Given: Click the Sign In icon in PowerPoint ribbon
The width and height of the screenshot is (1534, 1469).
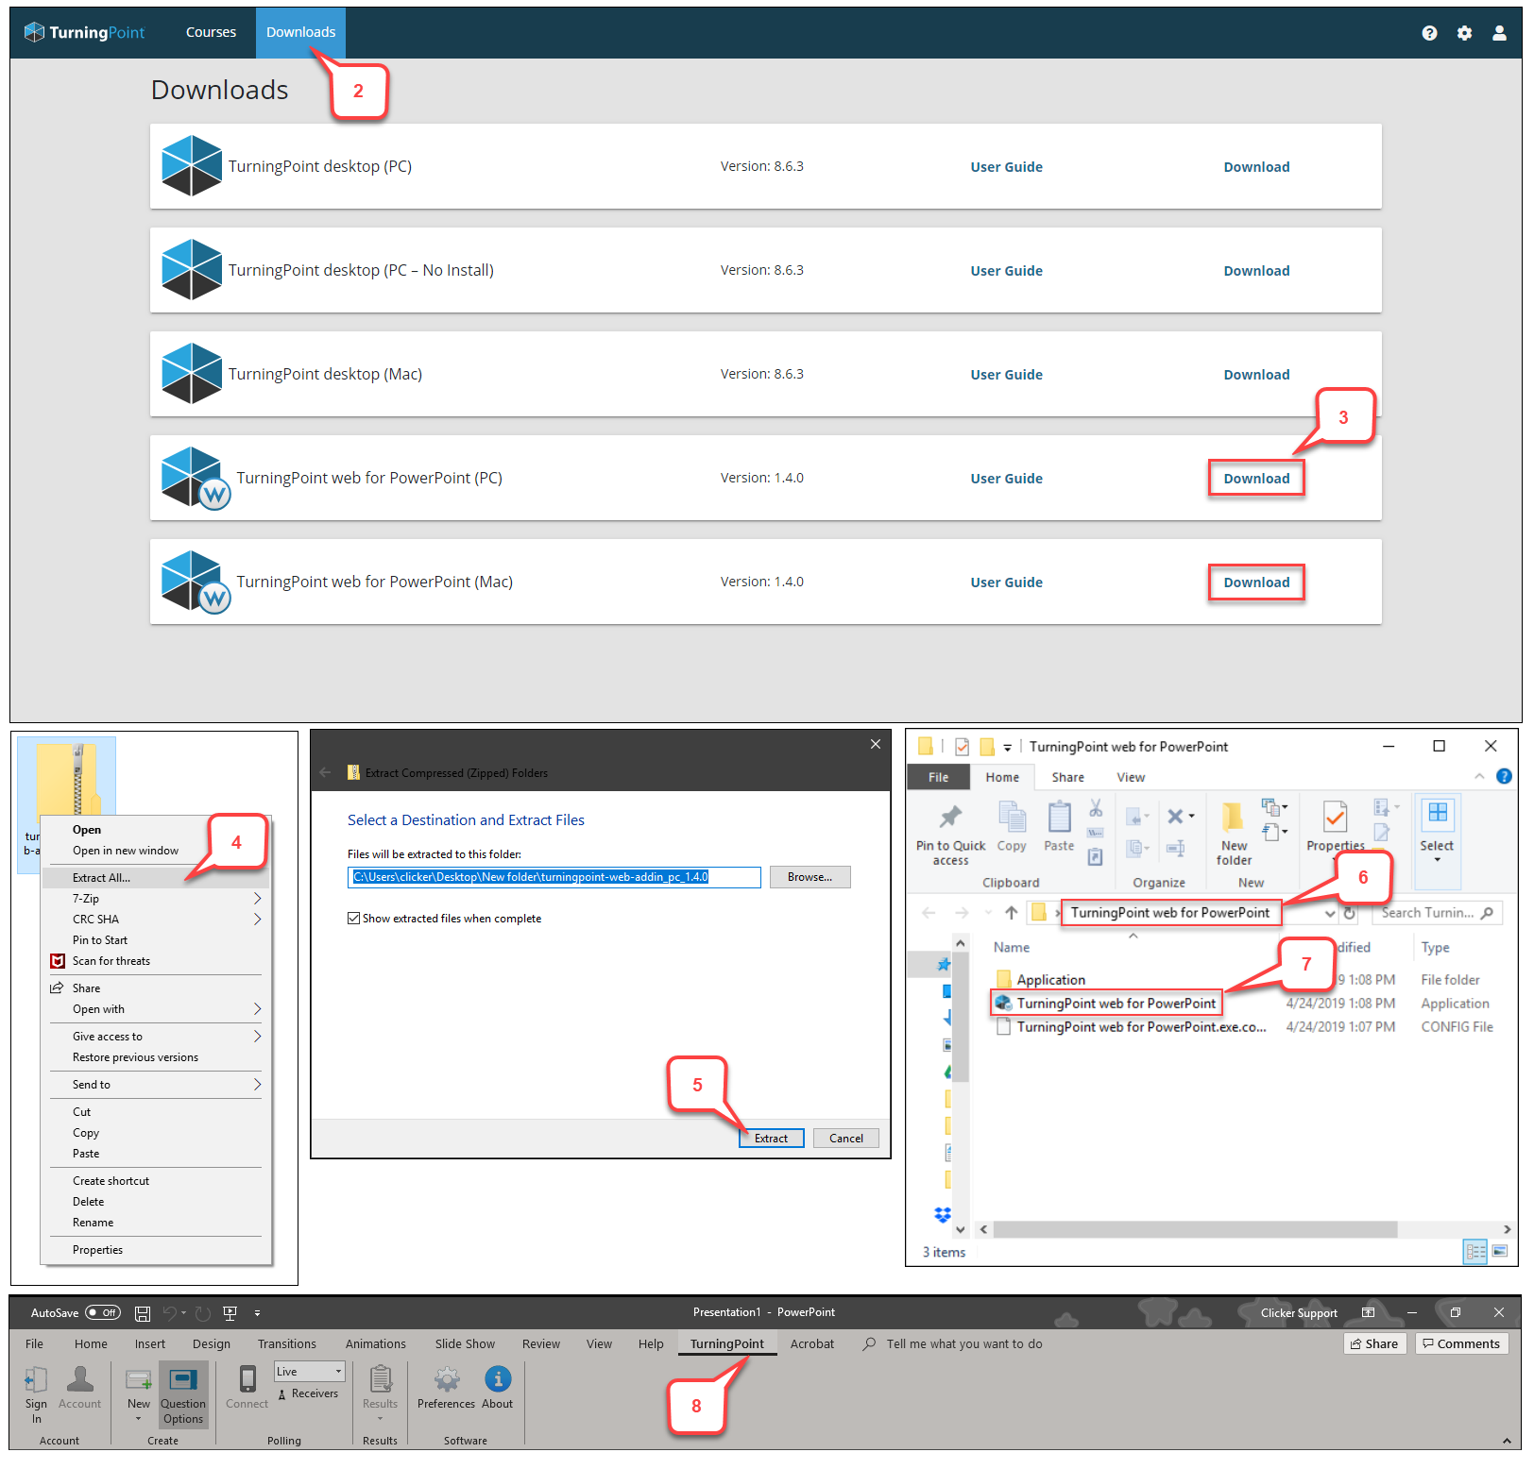Looking at the screenshot, I should tap(36, 1380).
